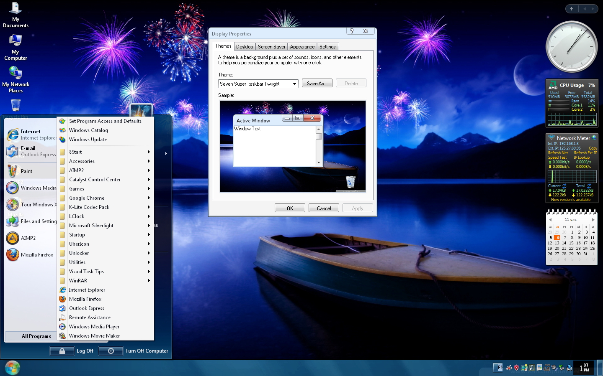Open the Theme selection dropdown
603x376 pixels.
(294, 84)
